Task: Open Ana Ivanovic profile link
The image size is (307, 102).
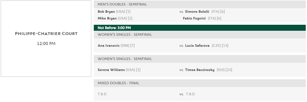Action: [109, 45]
